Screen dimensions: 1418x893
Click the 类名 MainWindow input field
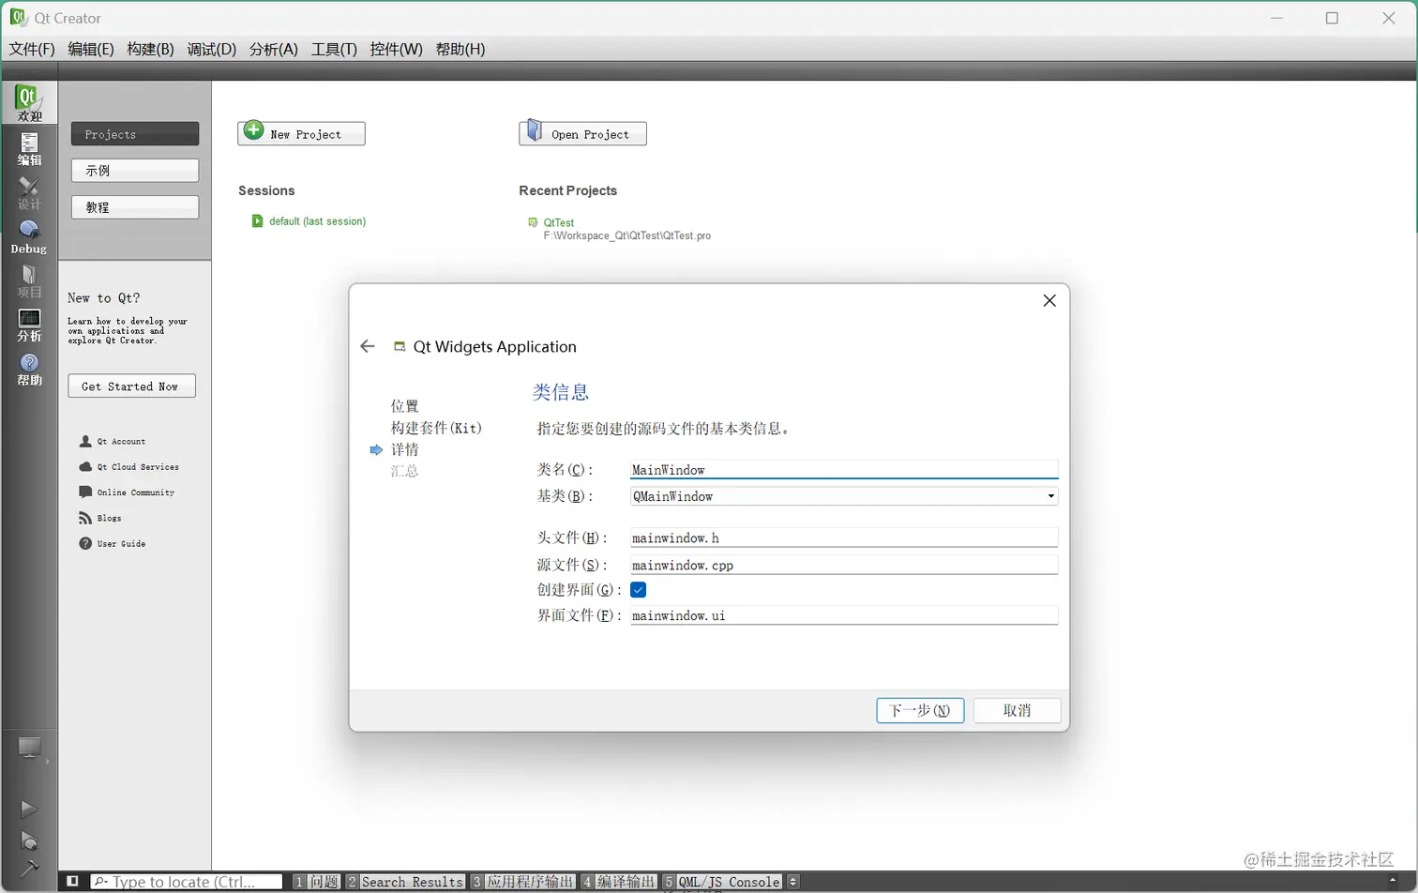pos(844,469)
